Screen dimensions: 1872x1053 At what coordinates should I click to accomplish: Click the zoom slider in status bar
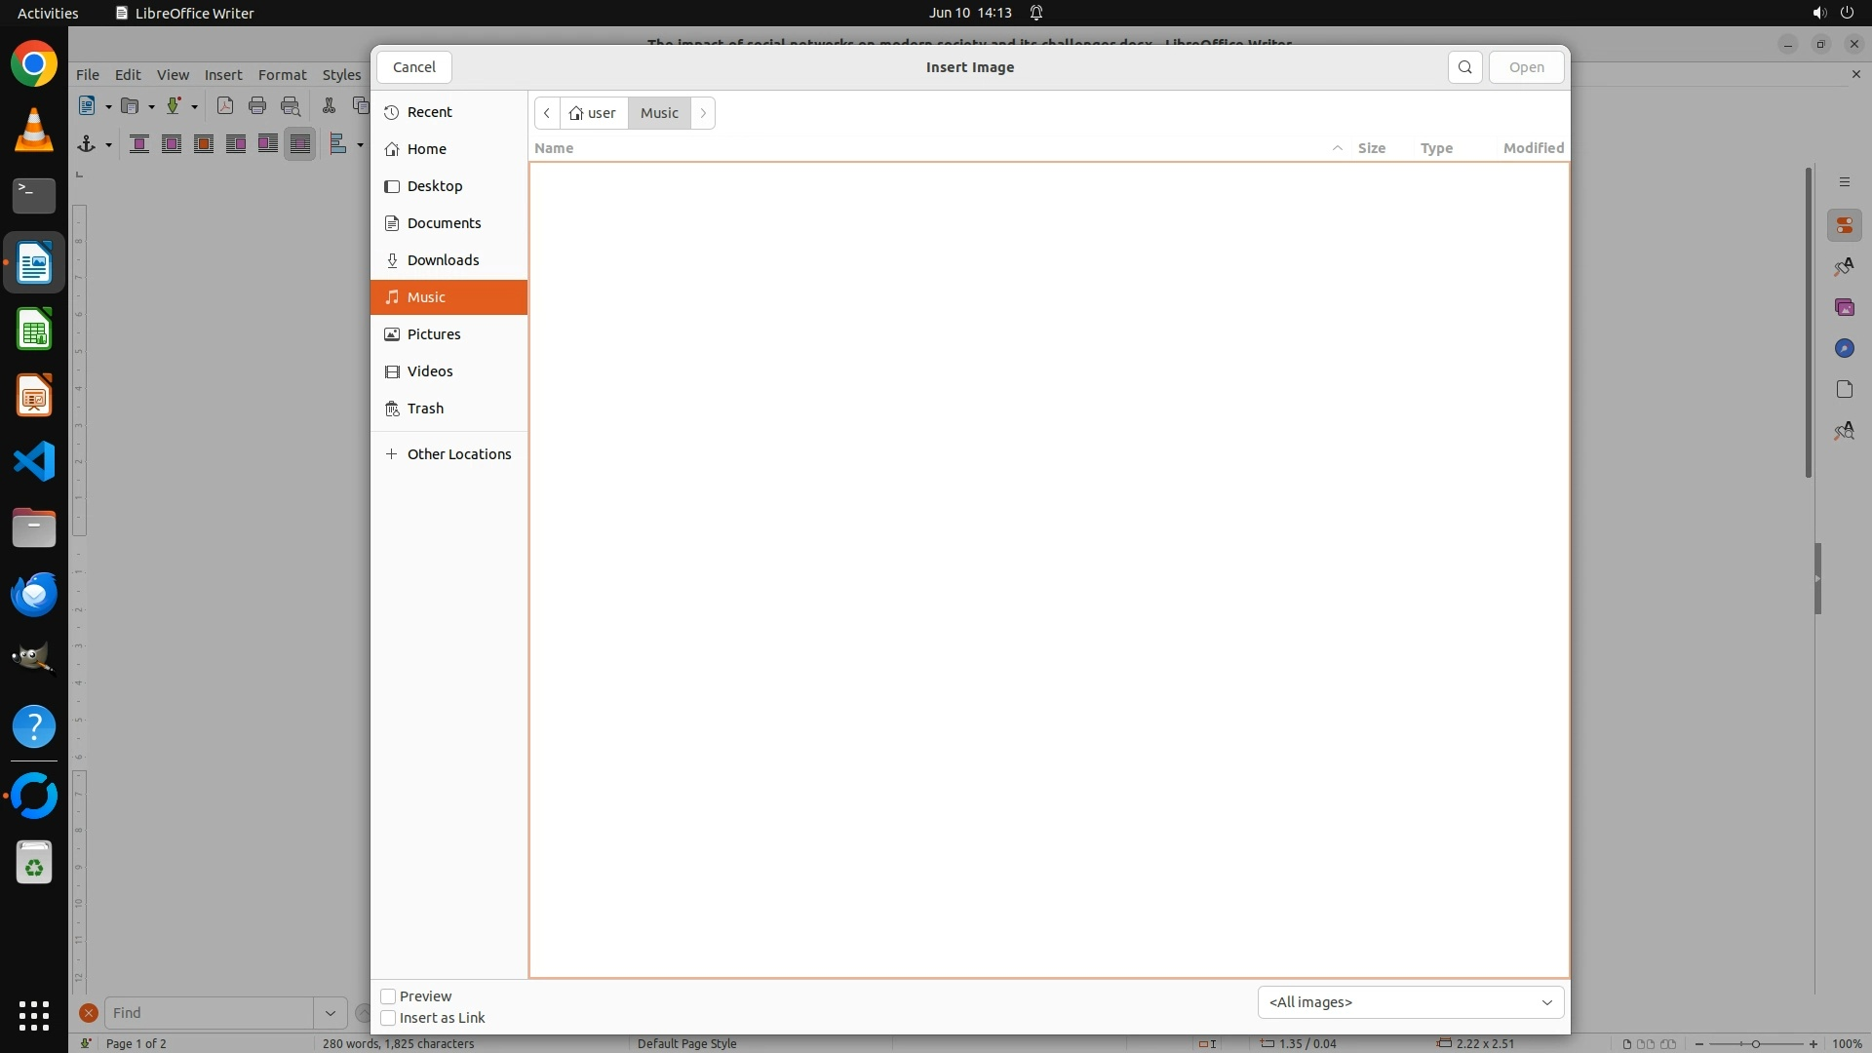[x=1755, y=1044]
